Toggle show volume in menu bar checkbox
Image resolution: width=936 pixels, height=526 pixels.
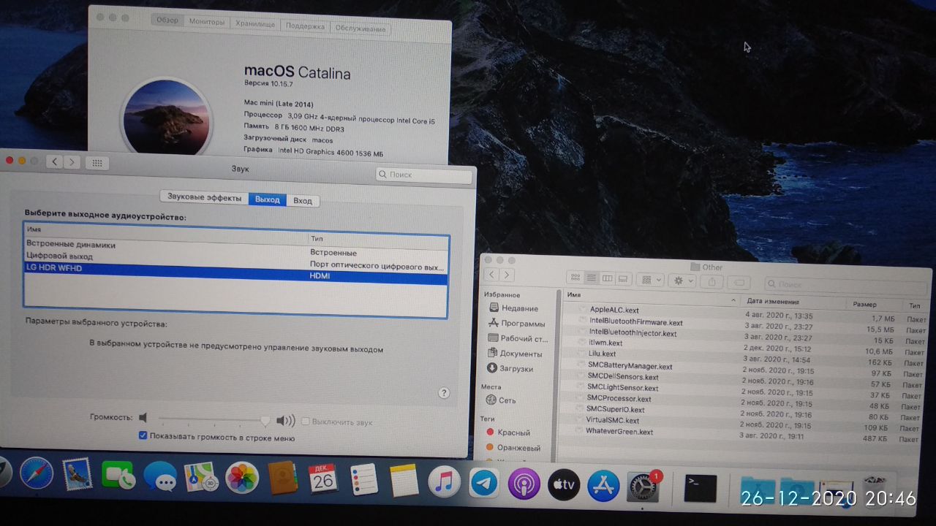(143, 435)
